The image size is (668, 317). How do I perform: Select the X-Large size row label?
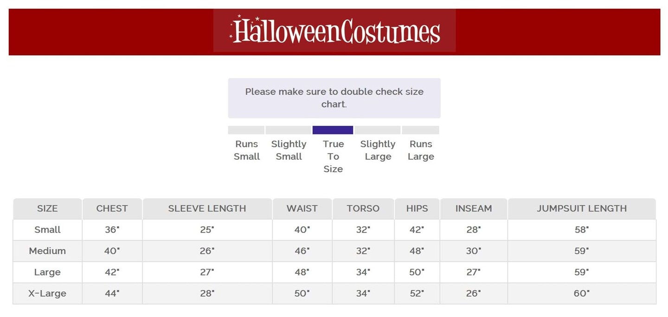click(x=47, y=294)
